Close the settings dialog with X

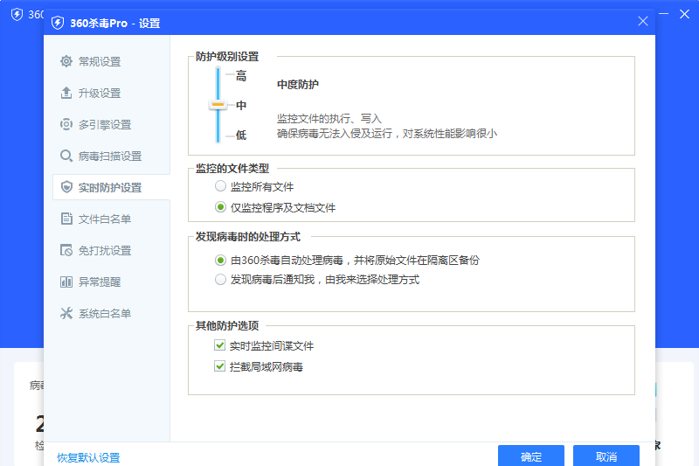pos(643,22)
